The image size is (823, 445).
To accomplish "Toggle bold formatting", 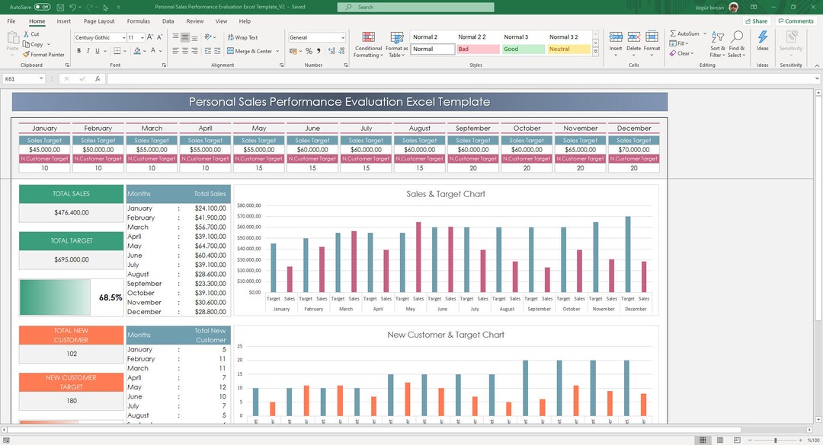I will pyautogui.click(x=78, y=50).
